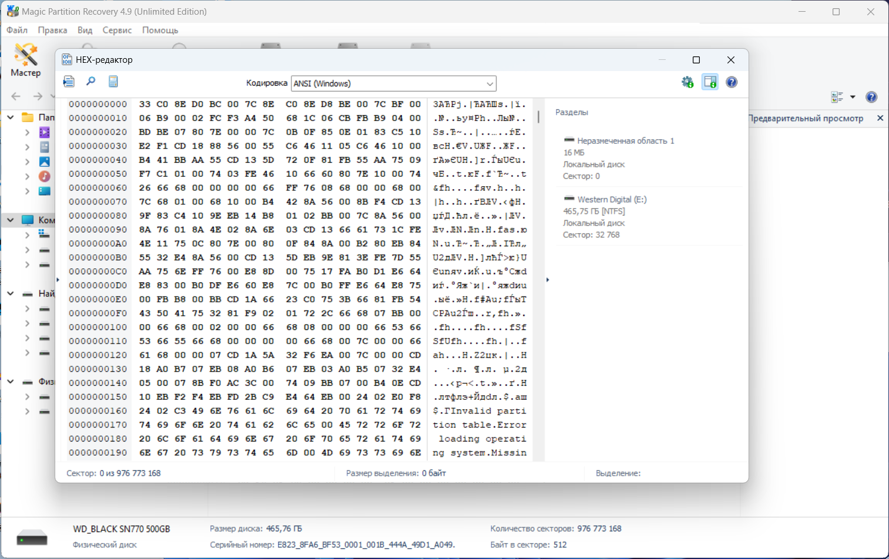This screenshot has width=889, height=559.
Task: Collapse the Физ physical disks node
Action: 11,382
